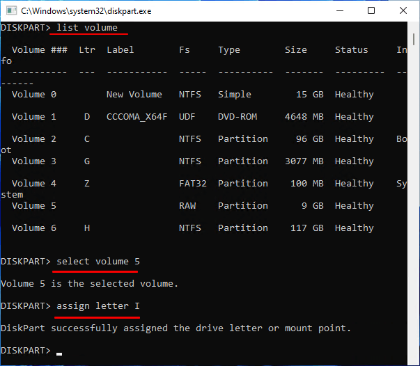Click the 'Status' column header
This screenshot has width=420, height=366.
pos(351,49)
